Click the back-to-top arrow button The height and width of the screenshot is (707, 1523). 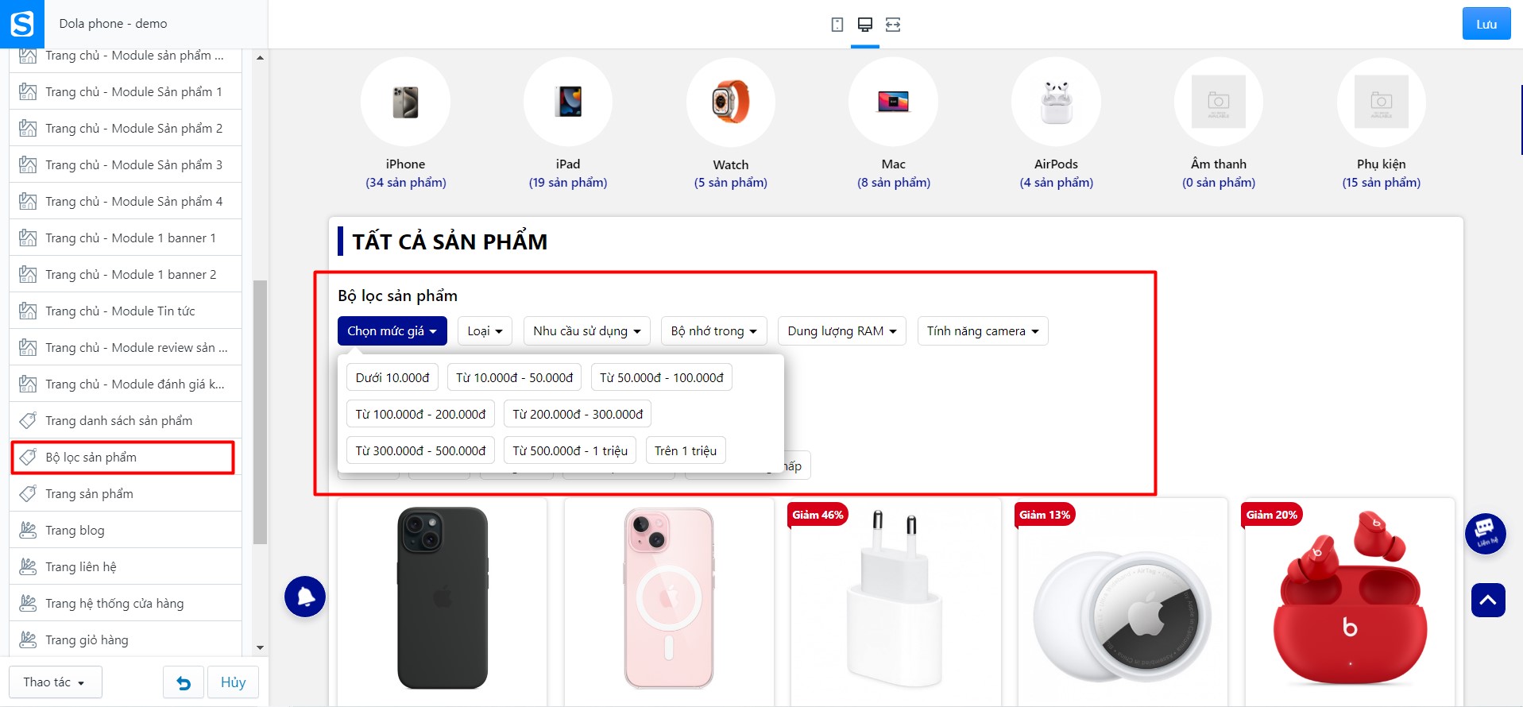coord(1488,601)
